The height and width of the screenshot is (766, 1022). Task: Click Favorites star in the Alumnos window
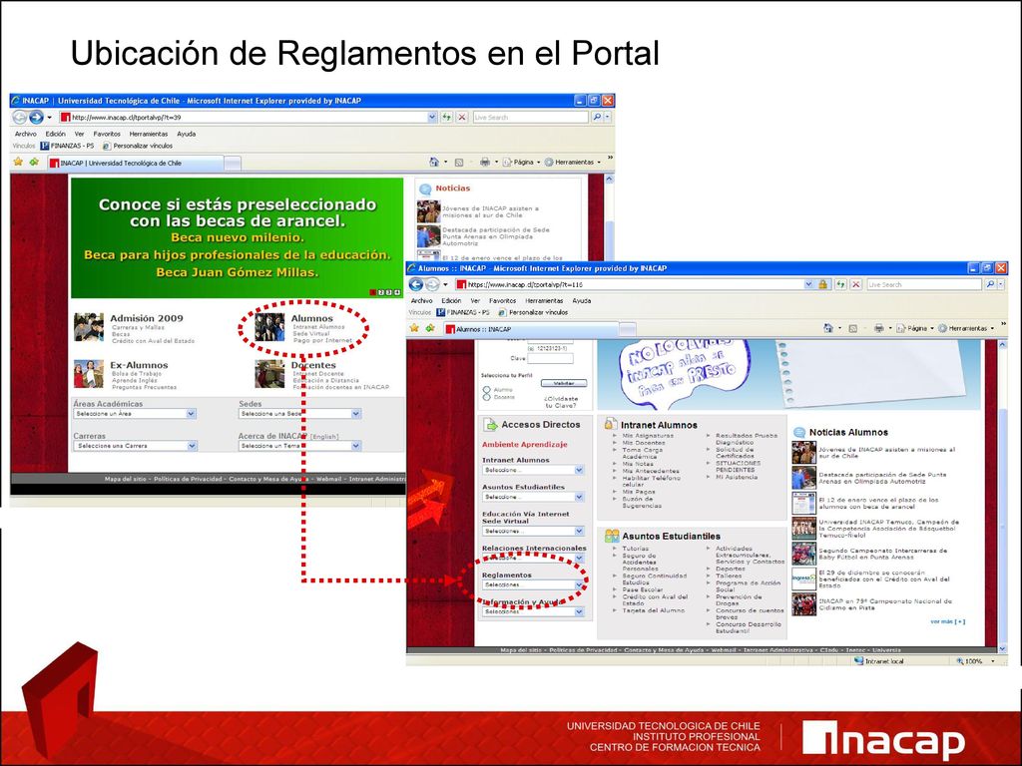point(414,328)
